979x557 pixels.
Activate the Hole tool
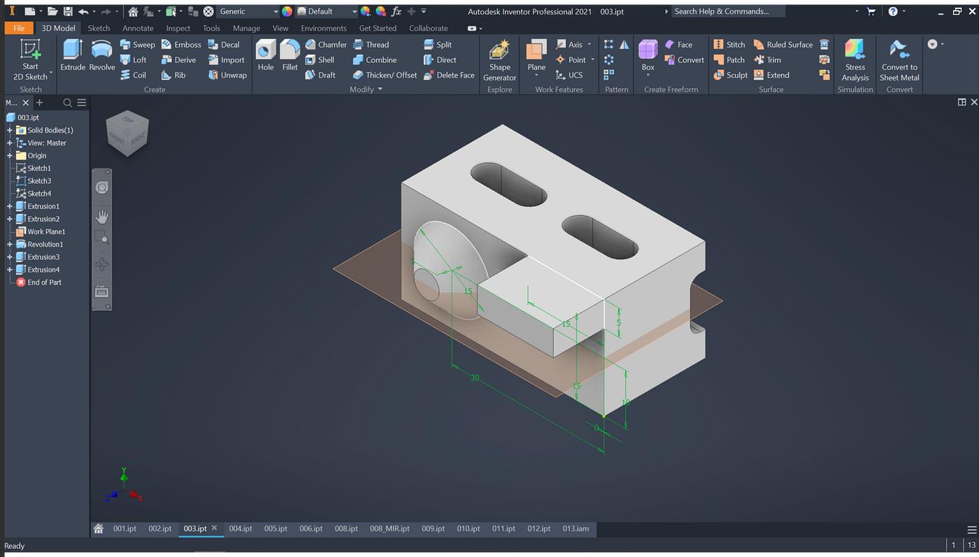click(266, 55)
